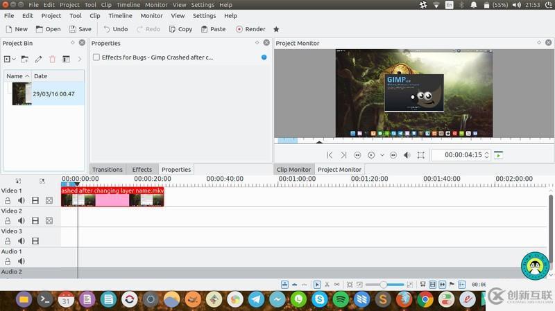The height and width of the screenshot is (311, 555).
Task: Switch to the Clip Monitor tab
Action: 293,170
